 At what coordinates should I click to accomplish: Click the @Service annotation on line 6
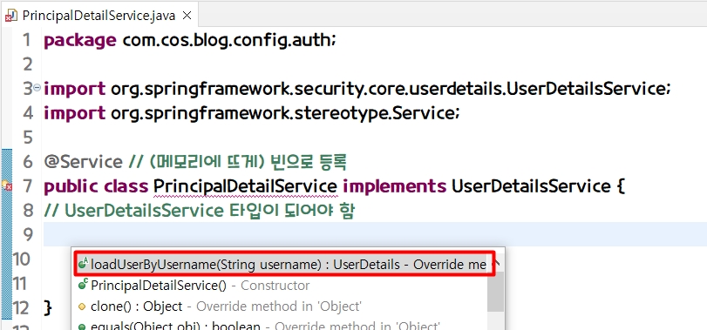point(83,162)
